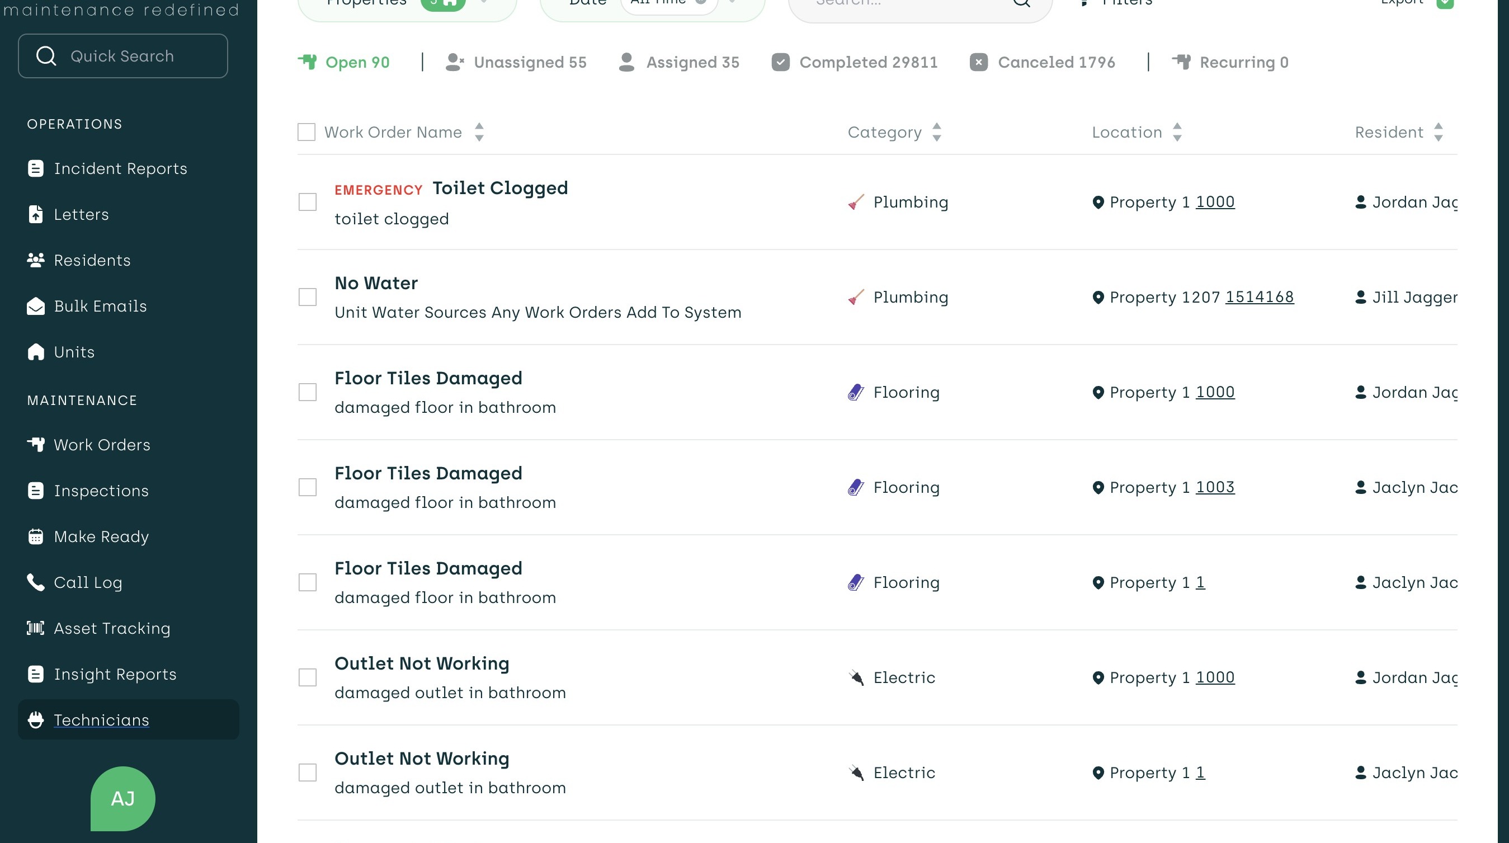Click the Asset Tracking barcode icon

tap(36, 628)
